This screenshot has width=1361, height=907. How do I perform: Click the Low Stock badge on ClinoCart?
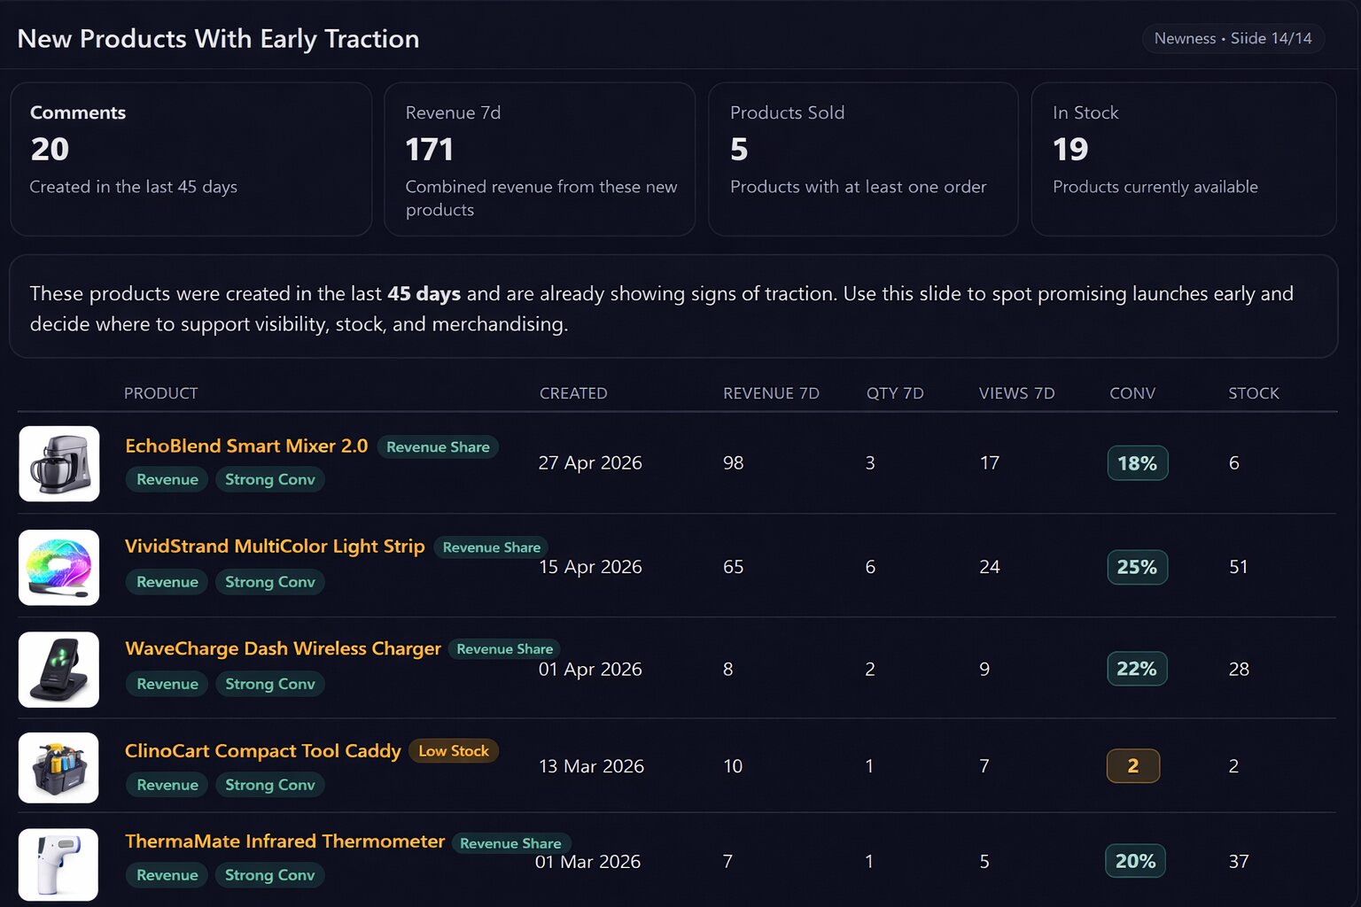(454, 751)
